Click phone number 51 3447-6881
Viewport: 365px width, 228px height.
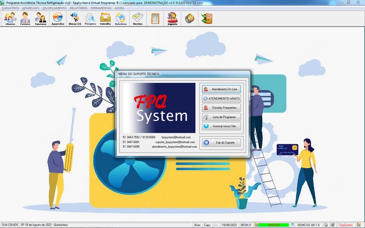(131, 142)
